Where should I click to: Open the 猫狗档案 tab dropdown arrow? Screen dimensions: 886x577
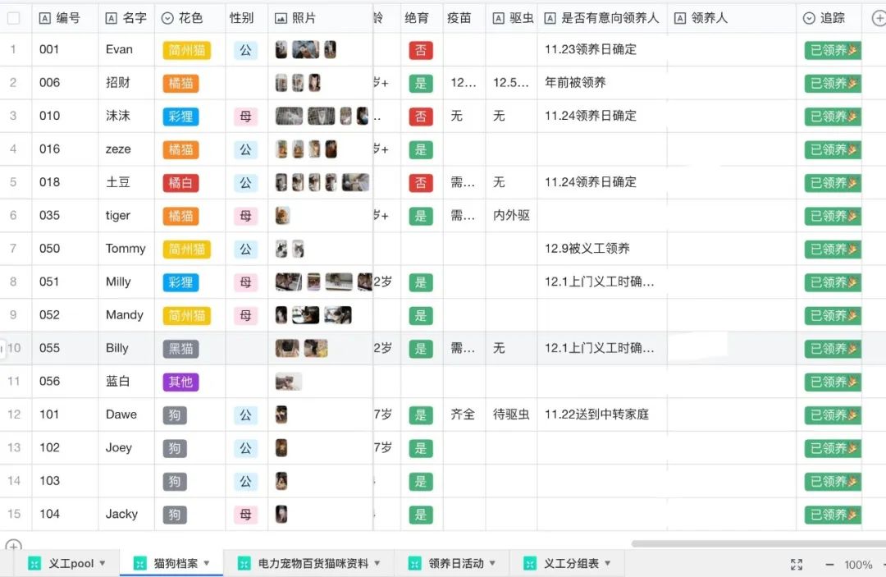[208, 563]
